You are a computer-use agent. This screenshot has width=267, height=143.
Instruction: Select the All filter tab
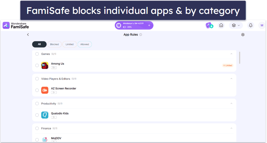[x=39, y=44]
